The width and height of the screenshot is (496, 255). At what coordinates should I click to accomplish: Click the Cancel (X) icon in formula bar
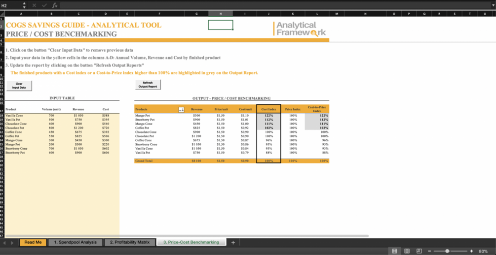click(x=35, y=5)
